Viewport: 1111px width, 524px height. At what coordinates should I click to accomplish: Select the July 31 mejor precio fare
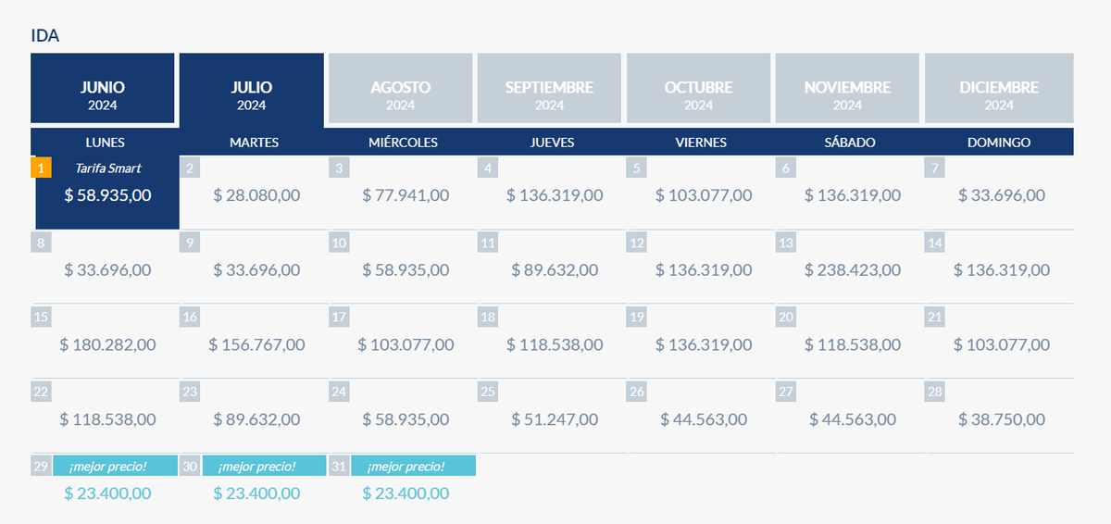pos(406,493)
